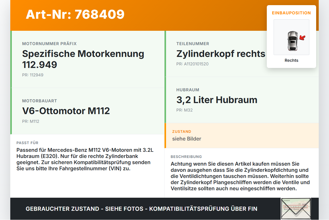Select the ZUSTAND label
This screenshot has width=329, height=220.
pyautogui.click(x=182, y=132)
